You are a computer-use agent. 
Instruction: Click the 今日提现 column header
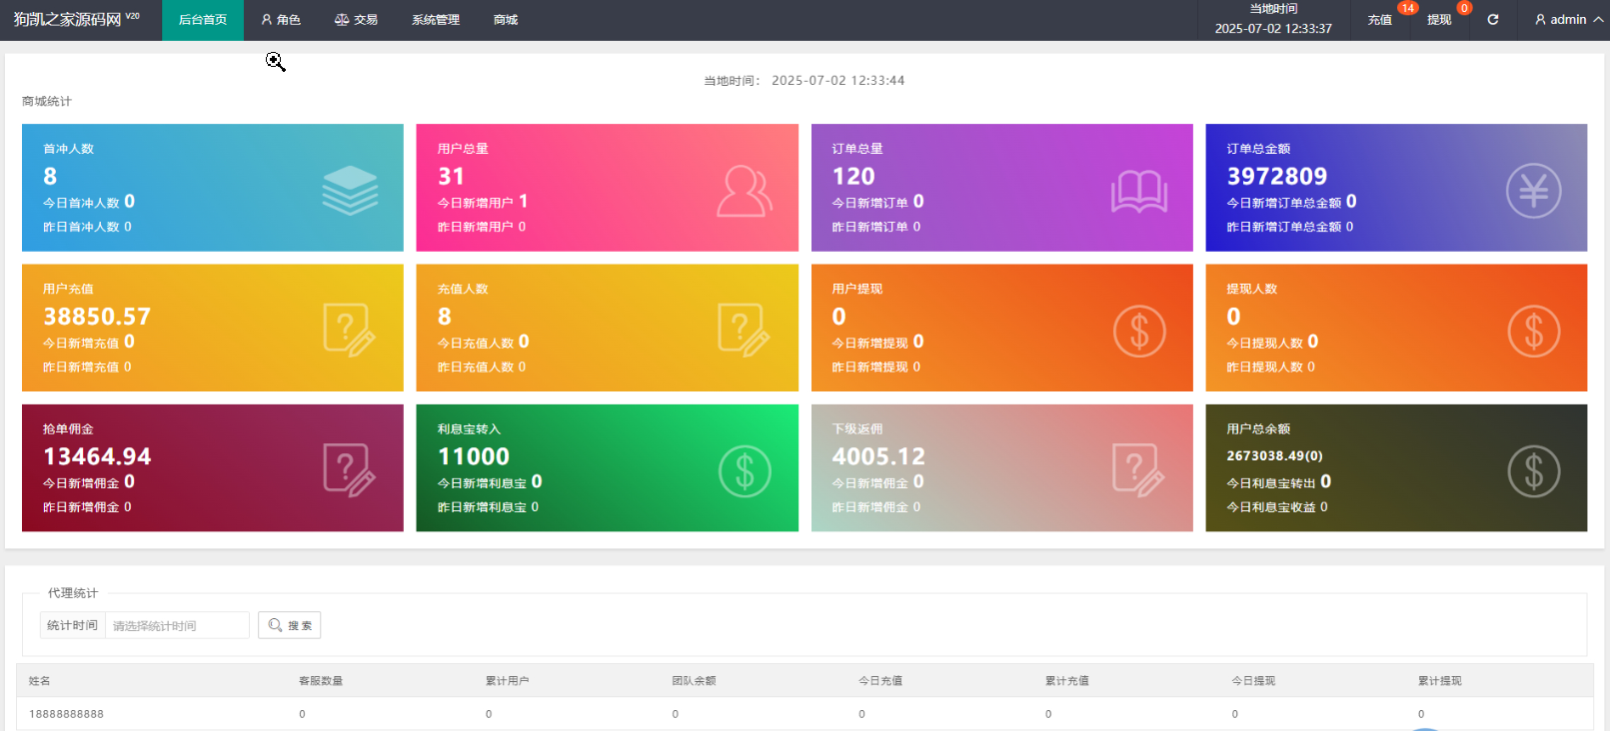click(x=1253, y=681)
